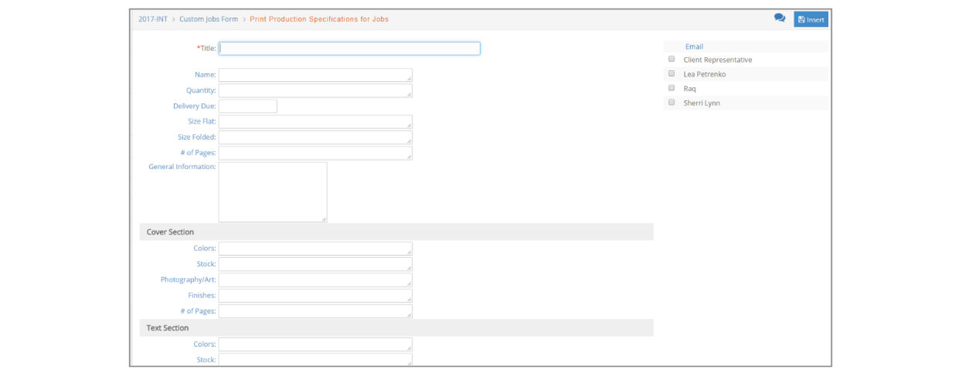
Task: Focus the Title input field
Action: 349,48
